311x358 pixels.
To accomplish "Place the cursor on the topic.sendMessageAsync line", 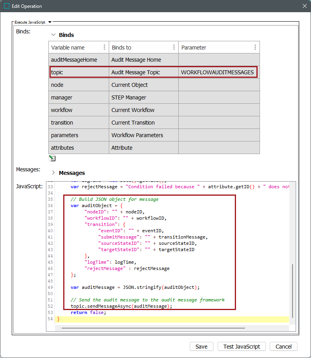I will pos(121,306).
